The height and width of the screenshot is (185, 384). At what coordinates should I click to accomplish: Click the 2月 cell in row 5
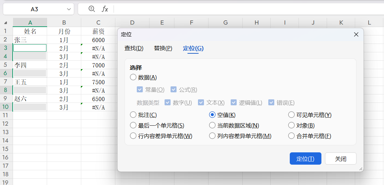point(64,65)
